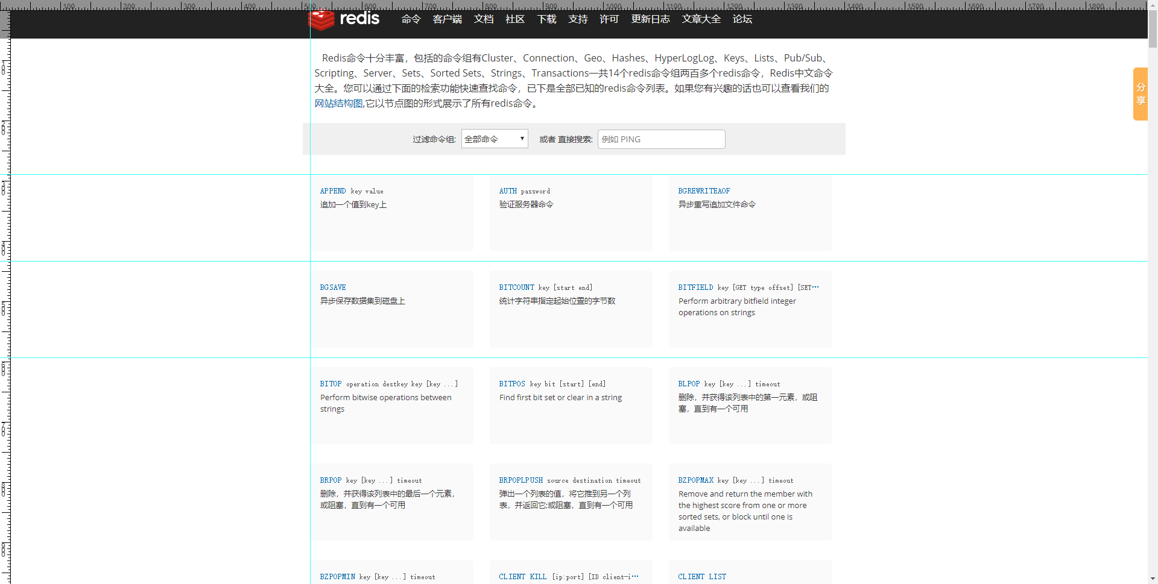Open the BRPOP command

pyautogui.click(x=371, y=480)
